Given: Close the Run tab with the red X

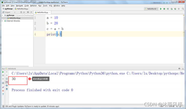Looking at the screenshot, I should [3, 91].
